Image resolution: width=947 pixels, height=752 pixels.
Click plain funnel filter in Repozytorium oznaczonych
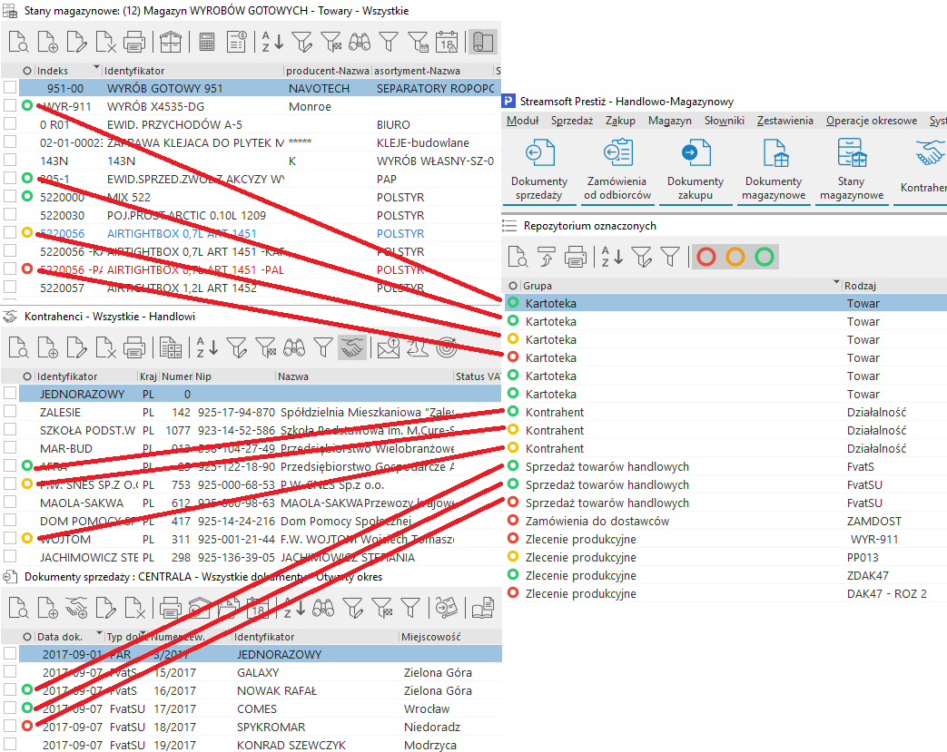[670, 257]
